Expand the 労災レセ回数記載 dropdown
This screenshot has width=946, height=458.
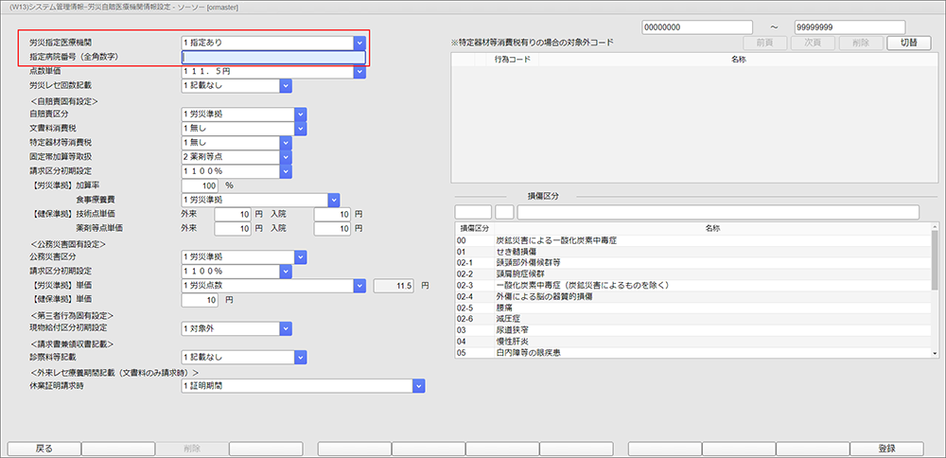coord(287,86)
